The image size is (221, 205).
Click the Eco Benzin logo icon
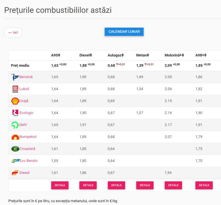pos(15,161)
